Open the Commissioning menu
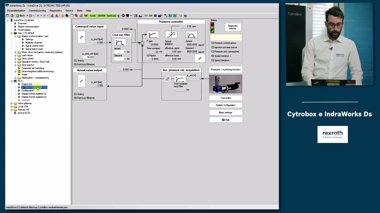 37,11
